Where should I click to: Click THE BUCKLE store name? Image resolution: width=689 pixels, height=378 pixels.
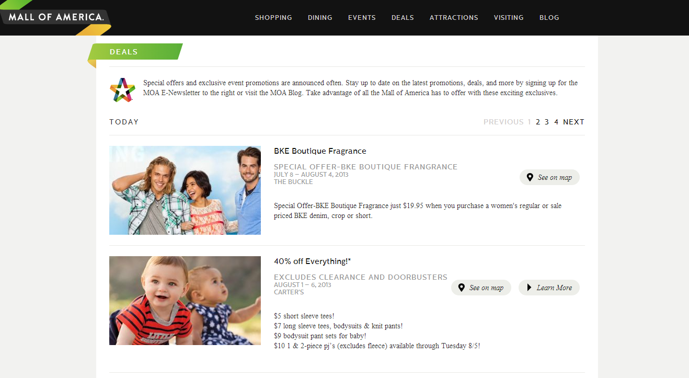click(x=293, y=182)
